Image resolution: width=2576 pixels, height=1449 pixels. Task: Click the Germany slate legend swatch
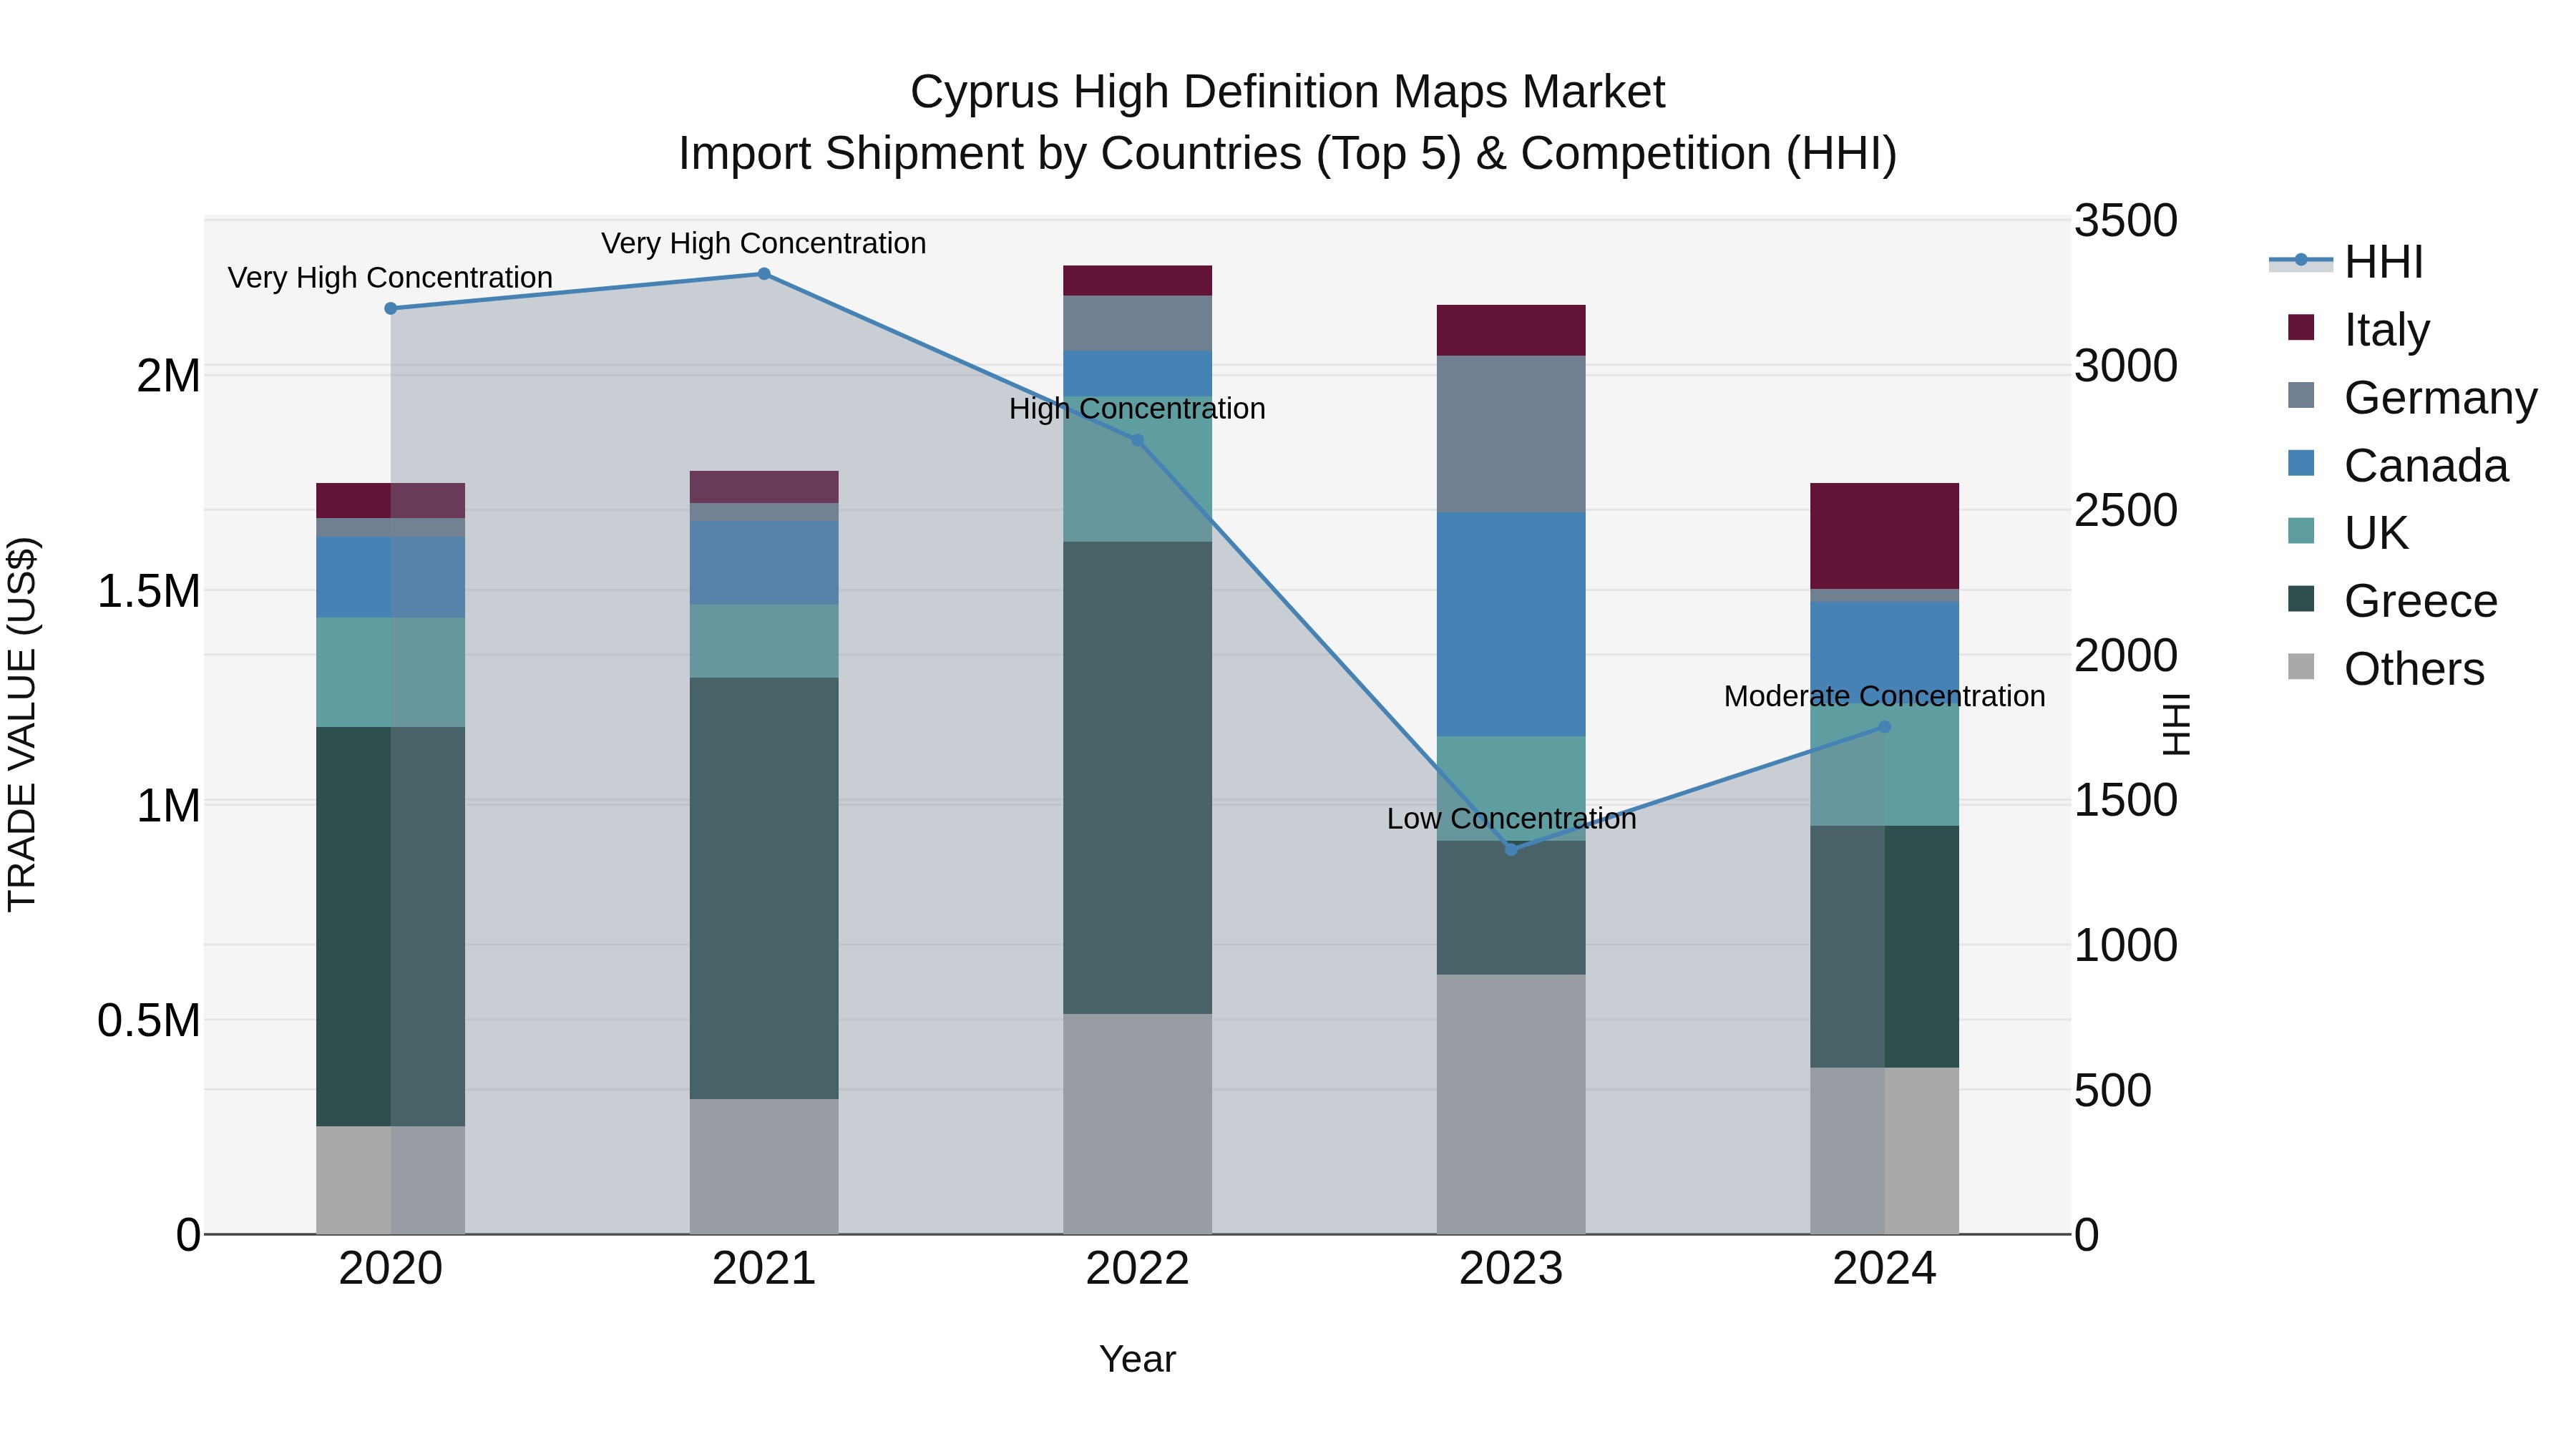(2301, 395)
